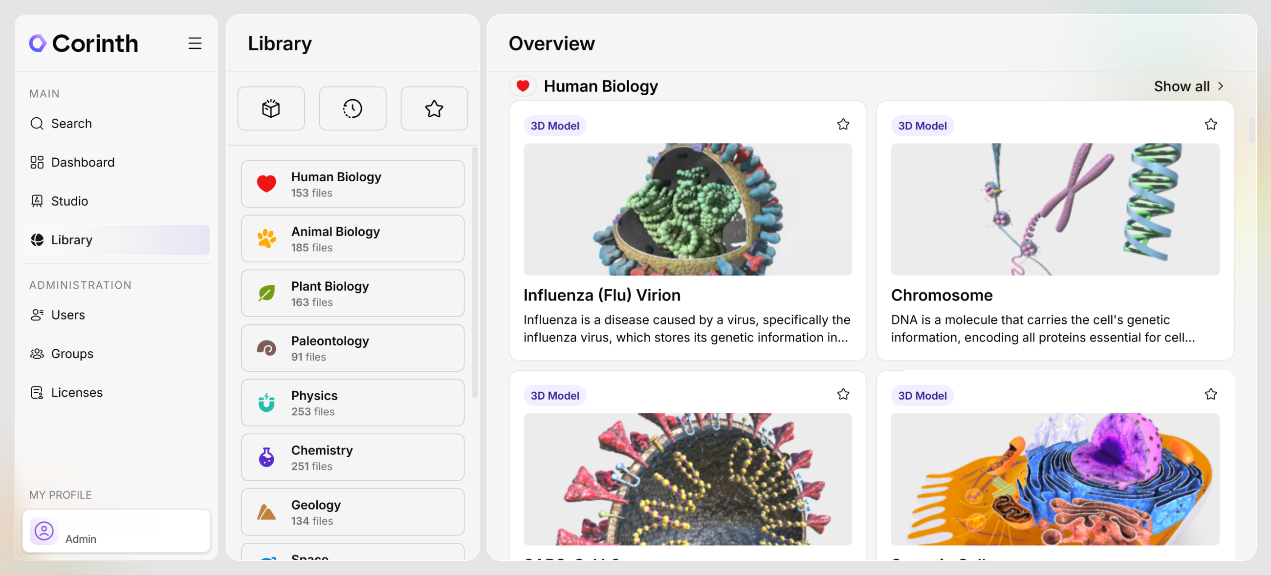Open the Users administration page
The width and height of the screenshot is (1271, 575).
click(x=67, y=315)
